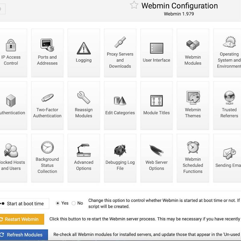
Task: Open the Authentication safe icon
Action: [x=11, y=101]
